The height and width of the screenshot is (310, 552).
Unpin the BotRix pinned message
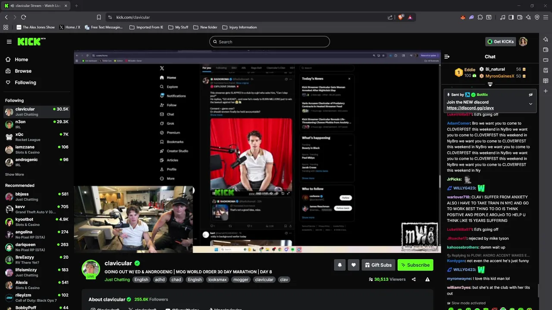click(531, 95)
